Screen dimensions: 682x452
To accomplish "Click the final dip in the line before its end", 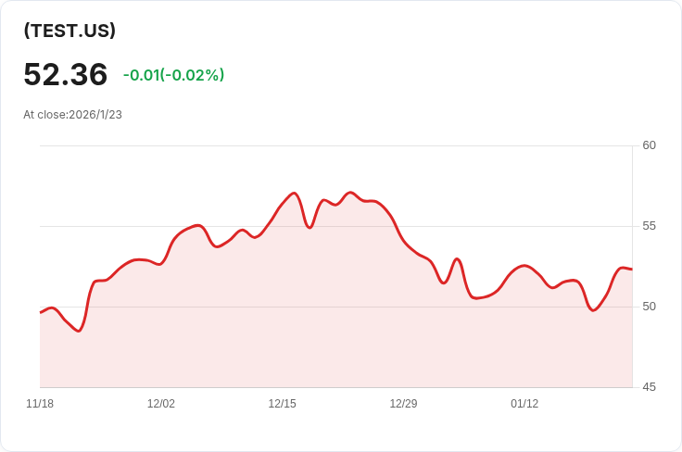I will tap(593, 310).
